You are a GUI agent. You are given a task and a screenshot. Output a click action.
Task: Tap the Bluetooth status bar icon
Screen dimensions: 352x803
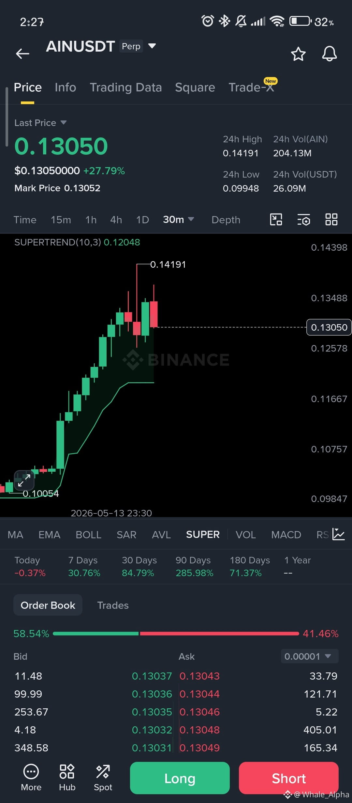[224, 21]
